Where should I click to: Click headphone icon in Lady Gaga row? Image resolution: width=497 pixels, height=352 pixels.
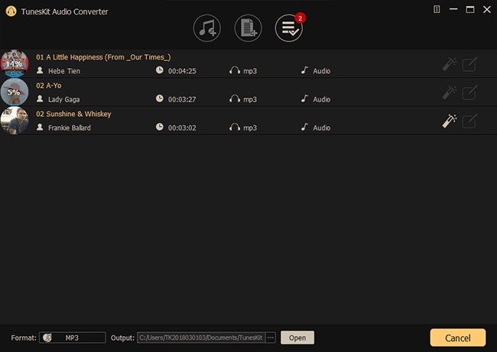[235, 98]
